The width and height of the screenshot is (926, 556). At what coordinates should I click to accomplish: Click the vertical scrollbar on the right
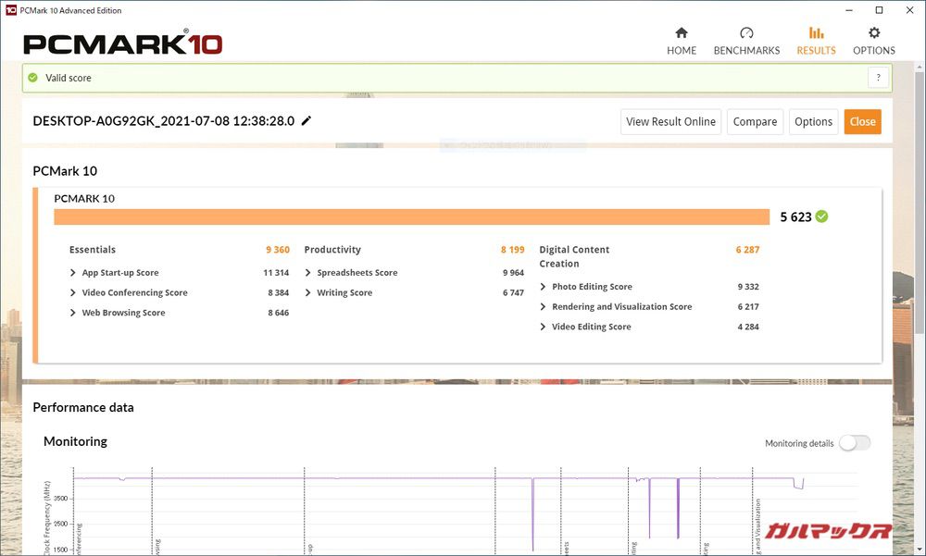point(920,278)
